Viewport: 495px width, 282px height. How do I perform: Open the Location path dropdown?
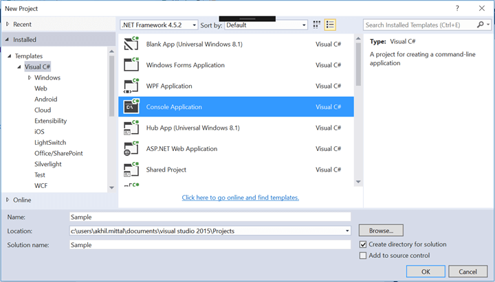(x=347, y=231)
